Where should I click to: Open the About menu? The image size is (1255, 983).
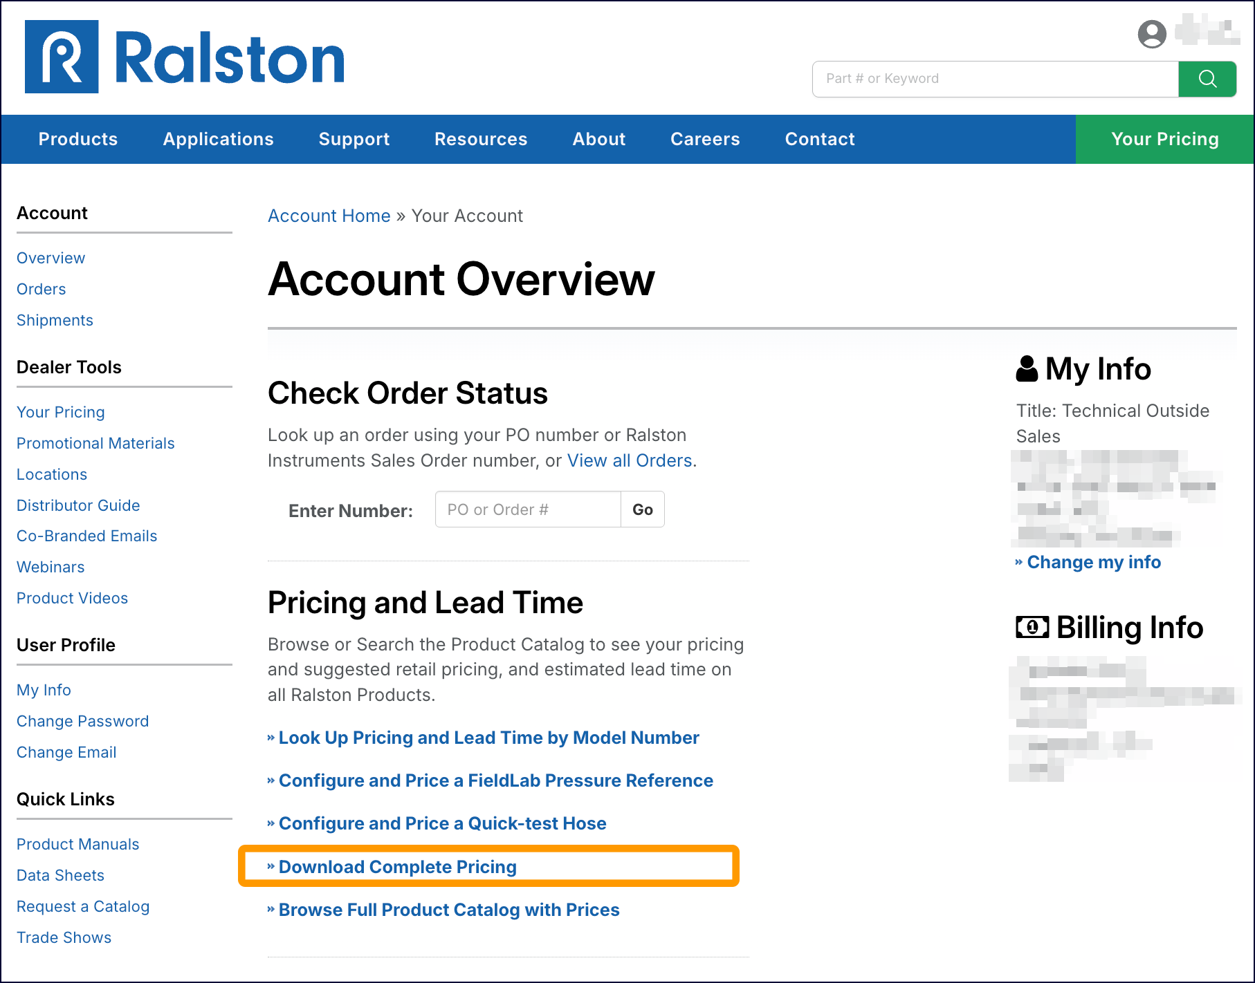[599, 139]
